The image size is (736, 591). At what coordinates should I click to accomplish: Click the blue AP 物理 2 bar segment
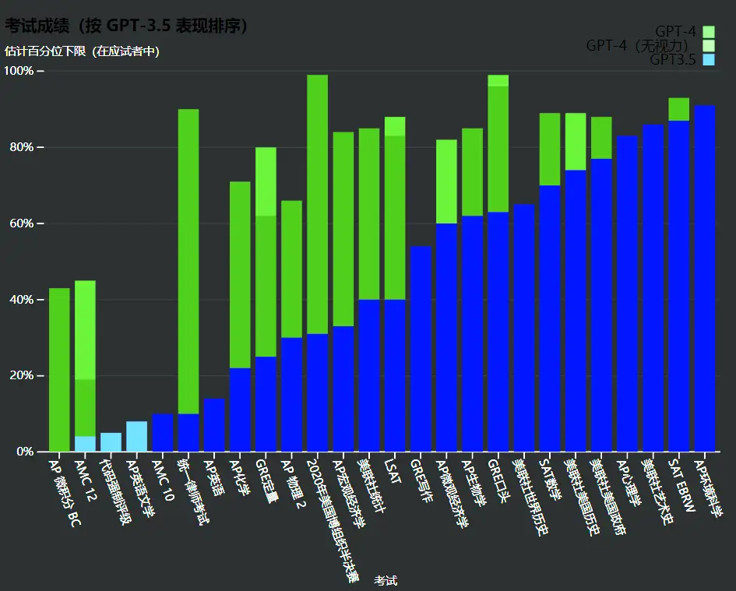291,395
